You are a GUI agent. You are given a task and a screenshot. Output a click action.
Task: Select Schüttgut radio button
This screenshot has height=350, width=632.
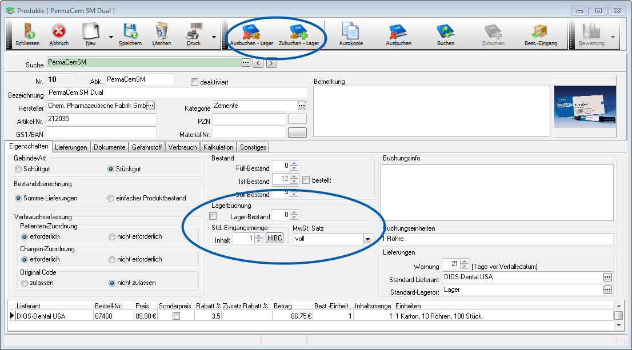tap(18, 169)
